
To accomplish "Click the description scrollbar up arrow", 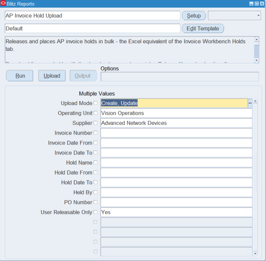I will point(256,39).
